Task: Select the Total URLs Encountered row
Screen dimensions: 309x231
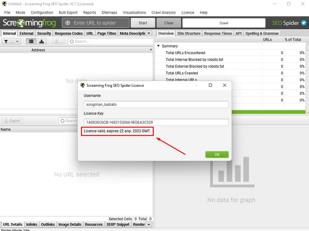Action: coord(230,53)
